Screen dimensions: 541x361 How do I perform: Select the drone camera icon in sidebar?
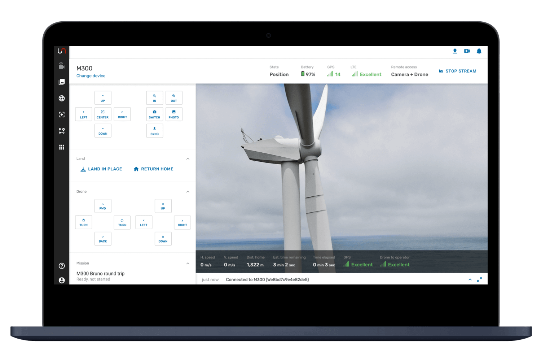click(61, 66)
